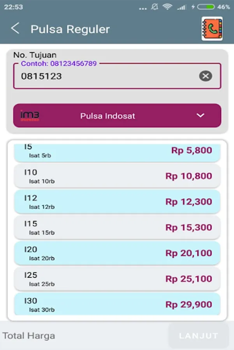Tap the IM3 operator logo

(30, 115)
